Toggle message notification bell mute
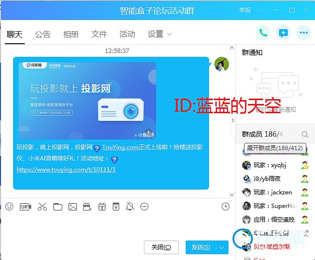The width and height of the screenshot is (315, 260). [130, 207]
